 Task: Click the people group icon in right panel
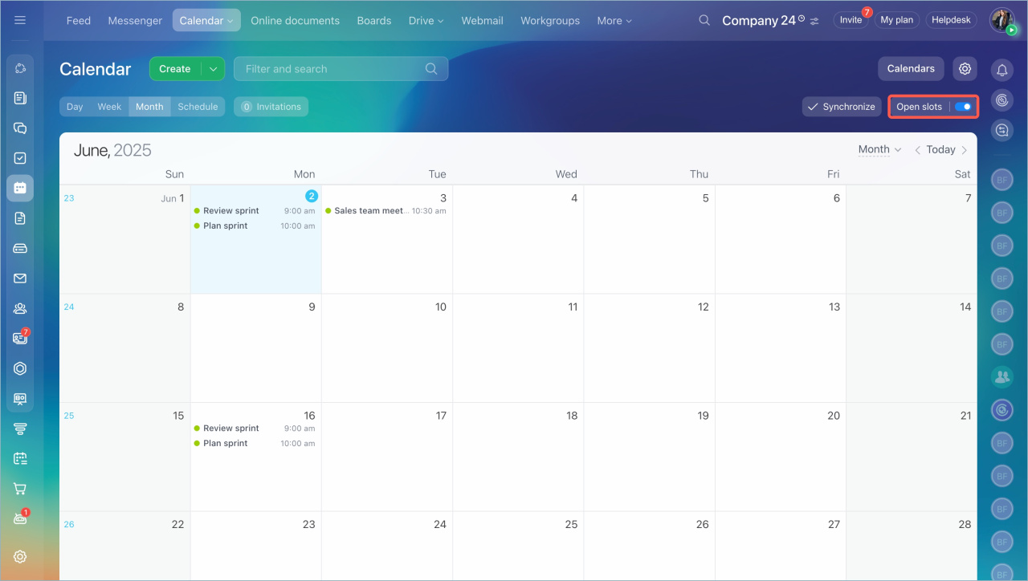click(1001, 376)
